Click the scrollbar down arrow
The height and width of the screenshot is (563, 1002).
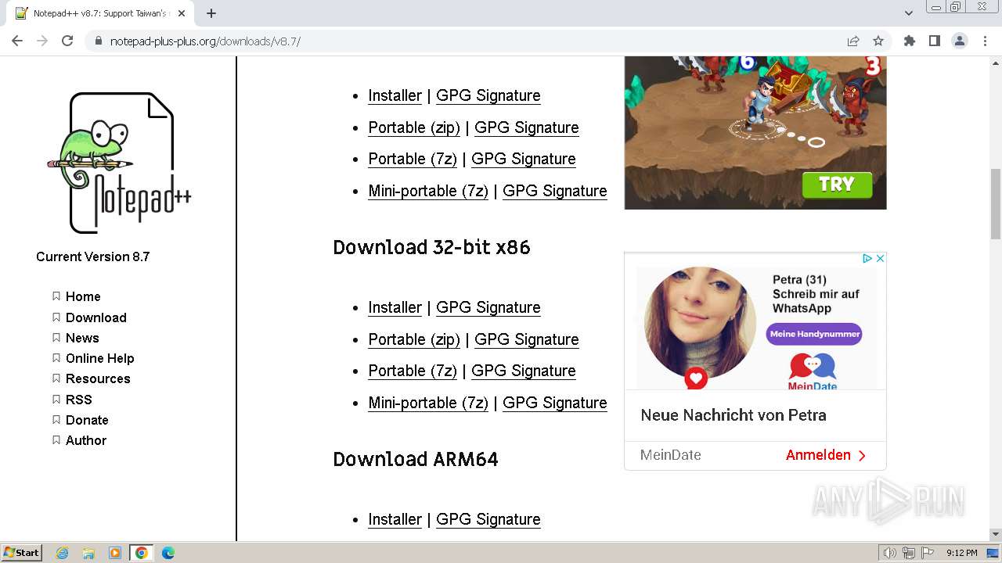(995, 534)
